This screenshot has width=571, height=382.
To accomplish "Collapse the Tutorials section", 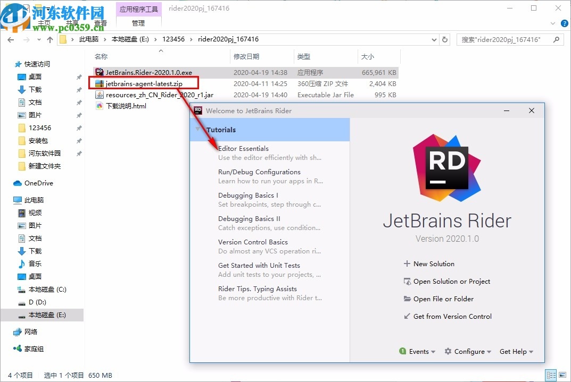I will point(197,129).
